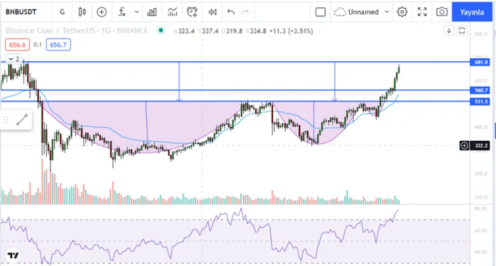Take a chart snapshot with the camera icon
496x266 pixels.
pyautogui.click(x=441, y=12)
